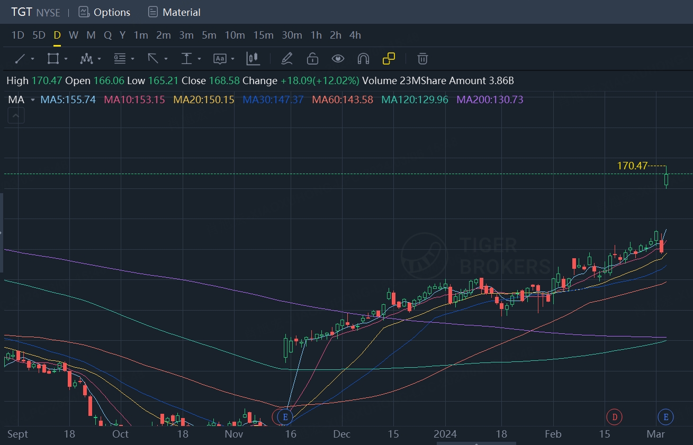Image resolution: width=693 pixels, height=445 pixels.
Task: Select the brush drawing tool
Action: tap(287, 58)
